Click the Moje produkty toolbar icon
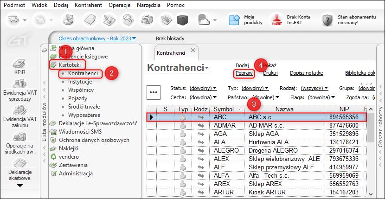This screenshot has width=385, height=199. pyautogui.click(x=233, y=19)
